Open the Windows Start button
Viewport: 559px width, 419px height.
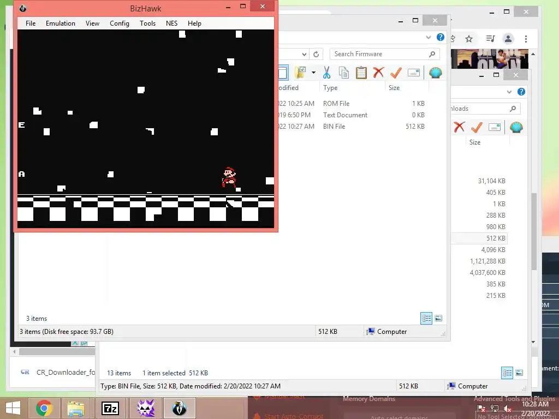[x=13, y=408]
